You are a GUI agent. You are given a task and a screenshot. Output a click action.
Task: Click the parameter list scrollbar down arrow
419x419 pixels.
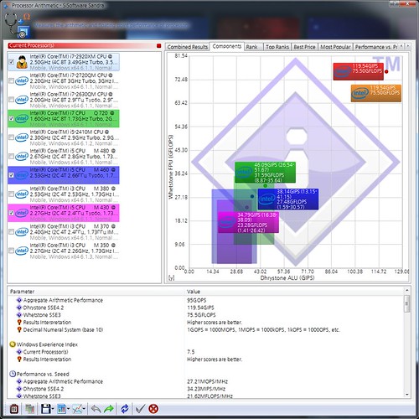pos(407,395)
